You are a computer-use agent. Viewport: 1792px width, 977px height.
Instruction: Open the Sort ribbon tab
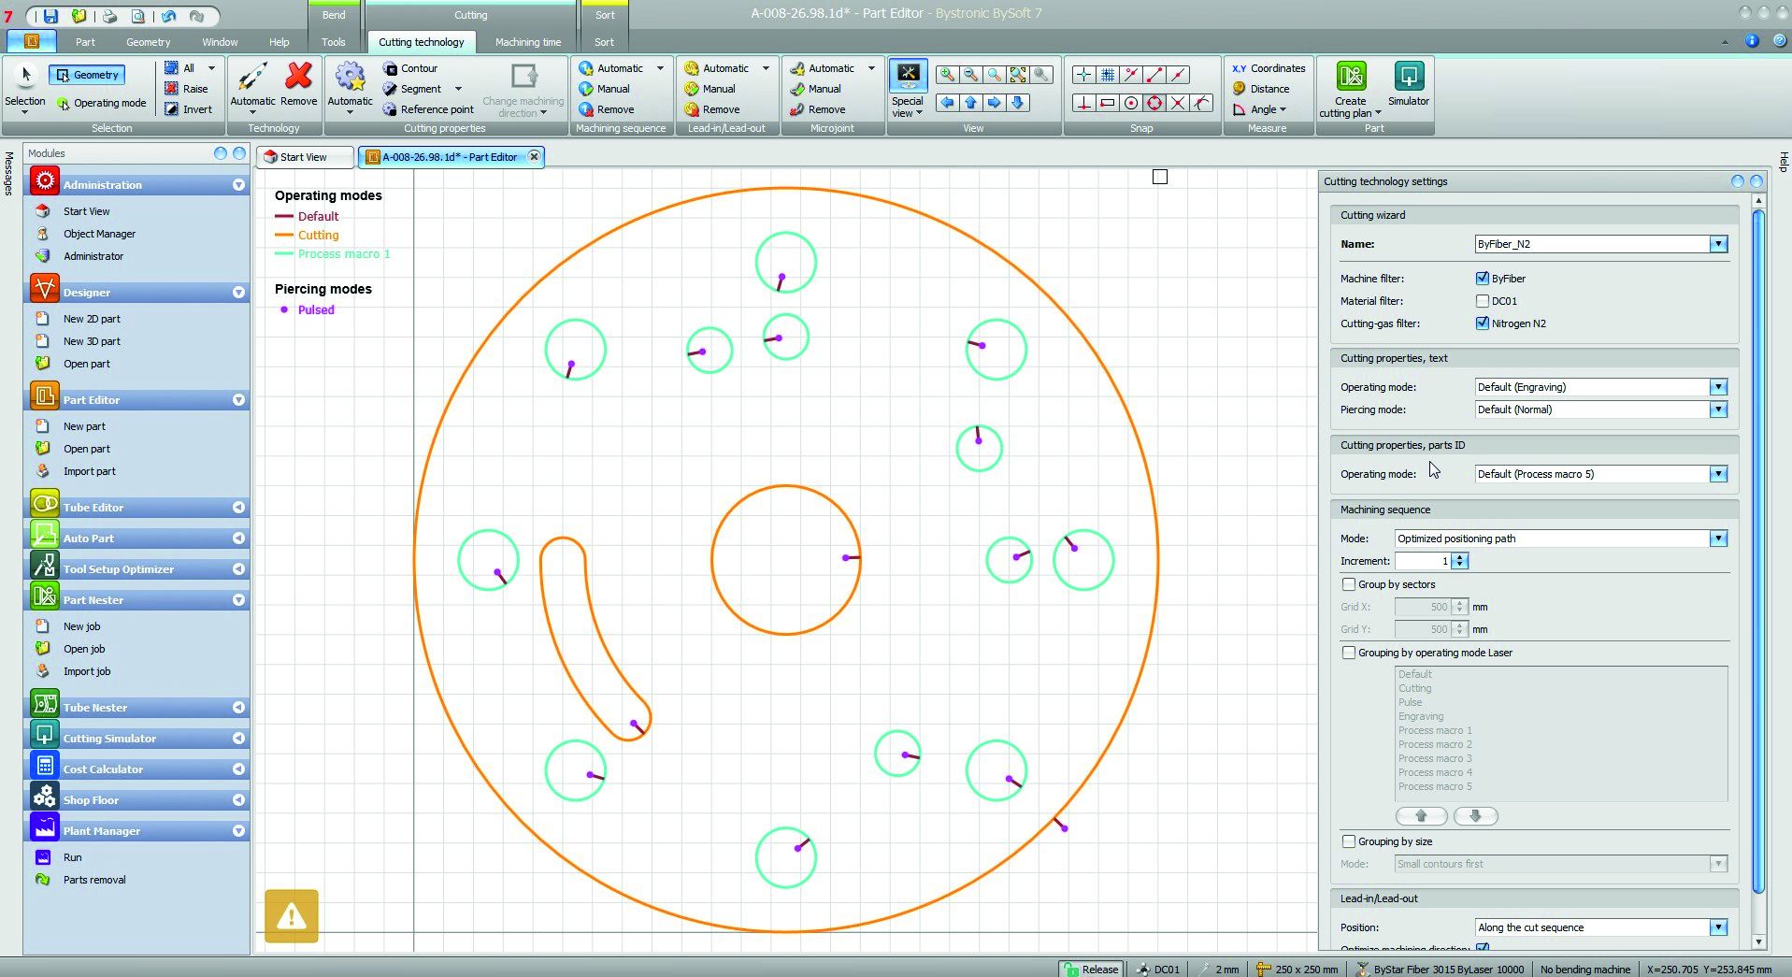tap(604, 42)
